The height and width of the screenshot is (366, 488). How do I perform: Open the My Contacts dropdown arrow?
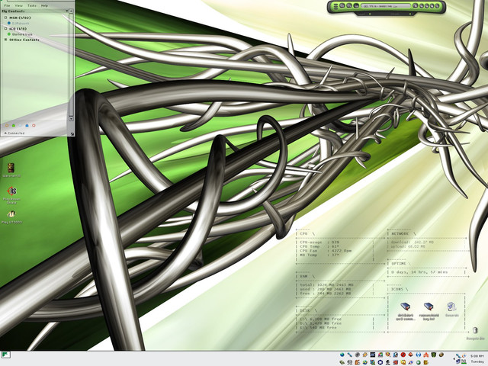pyautogui.click(x=66, y=11)
